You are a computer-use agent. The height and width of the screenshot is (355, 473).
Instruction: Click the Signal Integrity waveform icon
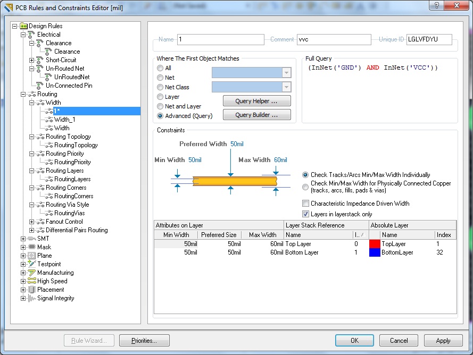tap(32, 298)
